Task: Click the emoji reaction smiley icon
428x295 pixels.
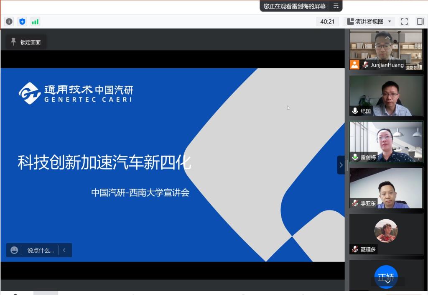Action: pos(14,250)
